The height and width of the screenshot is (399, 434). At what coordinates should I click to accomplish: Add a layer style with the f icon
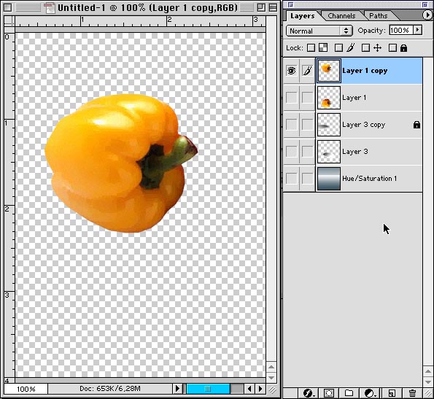[308, 393]
